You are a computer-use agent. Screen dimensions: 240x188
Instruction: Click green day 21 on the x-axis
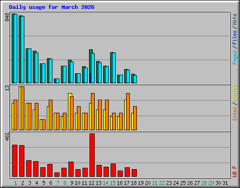(155, 183)
